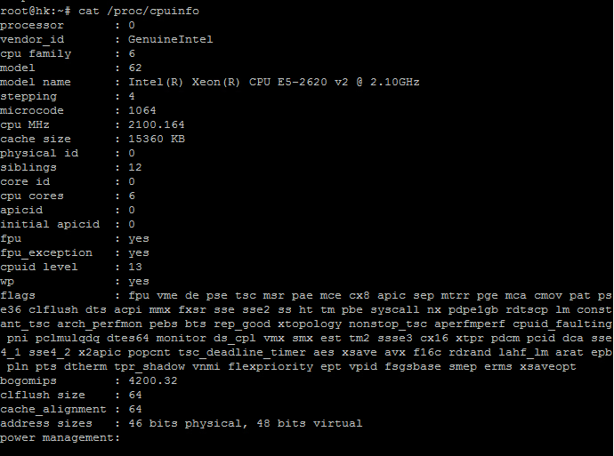Select the cpu cores label
This screenshot has height=456, width=614.
pos(32,196)
